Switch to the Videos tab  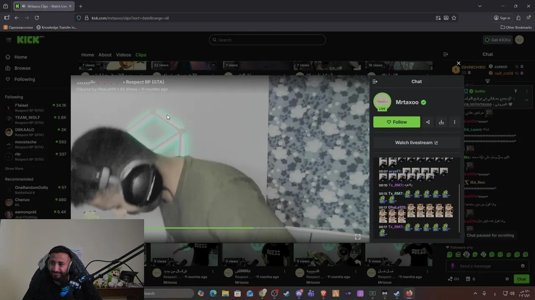pos(123,55)
